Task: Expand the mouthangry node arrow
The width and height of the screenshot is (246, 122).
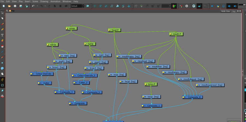Action: tap(166, 72)
